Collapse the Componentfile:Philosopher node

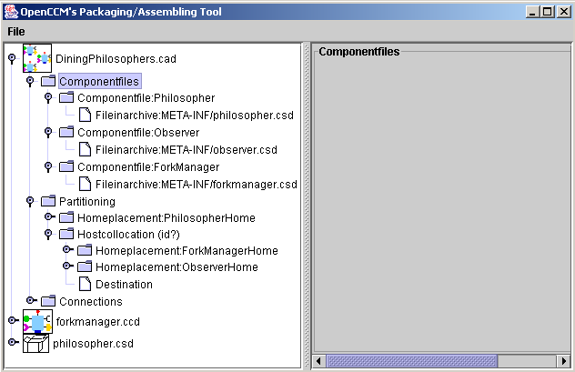(x=48, y=98)
